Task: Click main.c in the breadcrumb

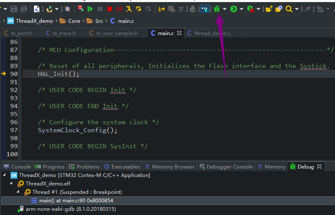Action: (126, 21)
